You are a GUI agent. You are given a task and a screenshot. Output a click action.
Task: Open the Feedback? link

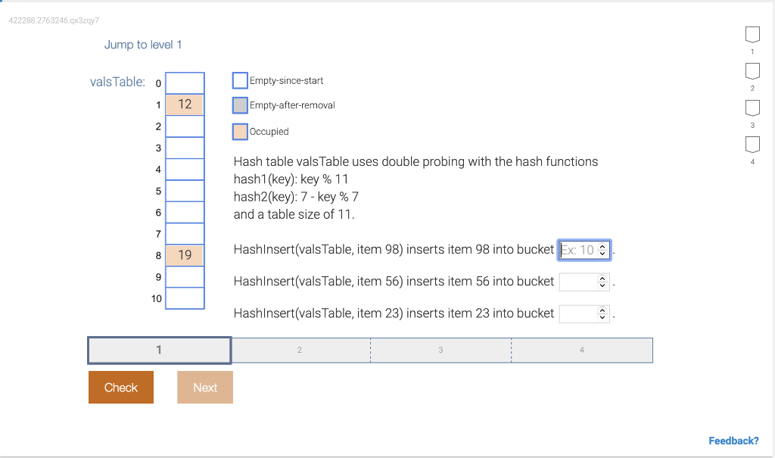[733, 440]
